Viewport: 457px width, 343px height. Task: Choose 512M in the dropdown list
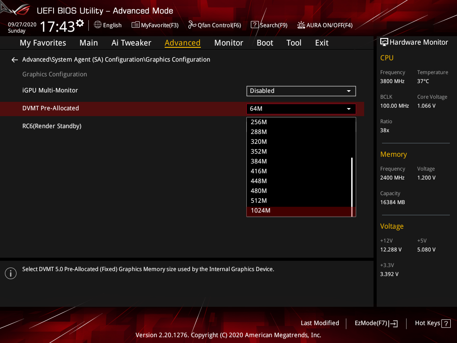pos(299,201)
